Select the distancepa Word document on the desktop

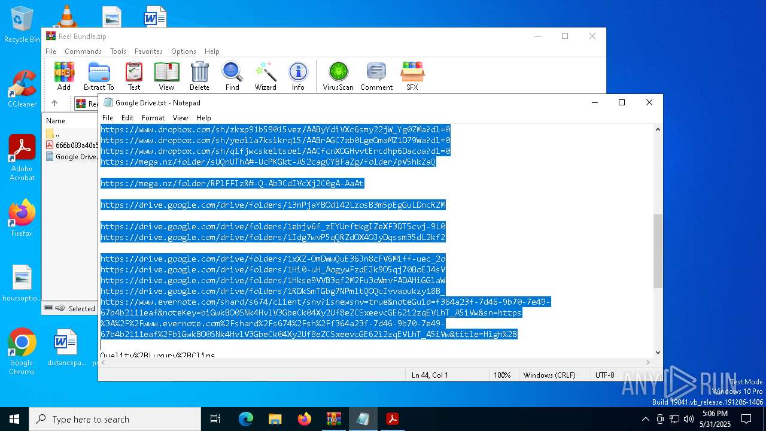click(x=67, y=348)
